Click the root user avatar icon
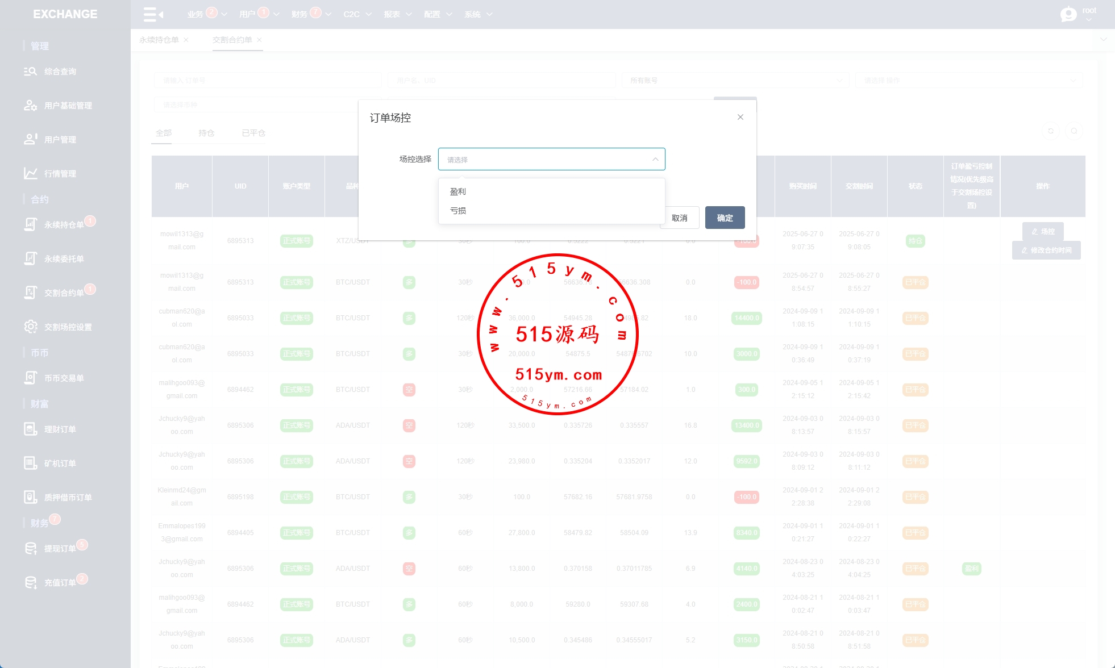This screenshot has width=1115, height=668. click(1068, 14)
